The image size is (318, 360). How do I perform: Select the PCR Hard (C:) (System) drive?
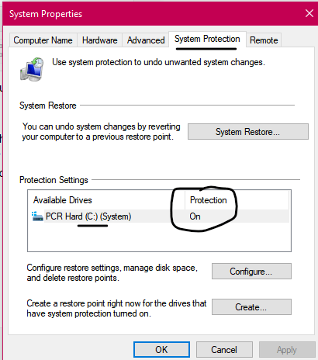point(160,216)
